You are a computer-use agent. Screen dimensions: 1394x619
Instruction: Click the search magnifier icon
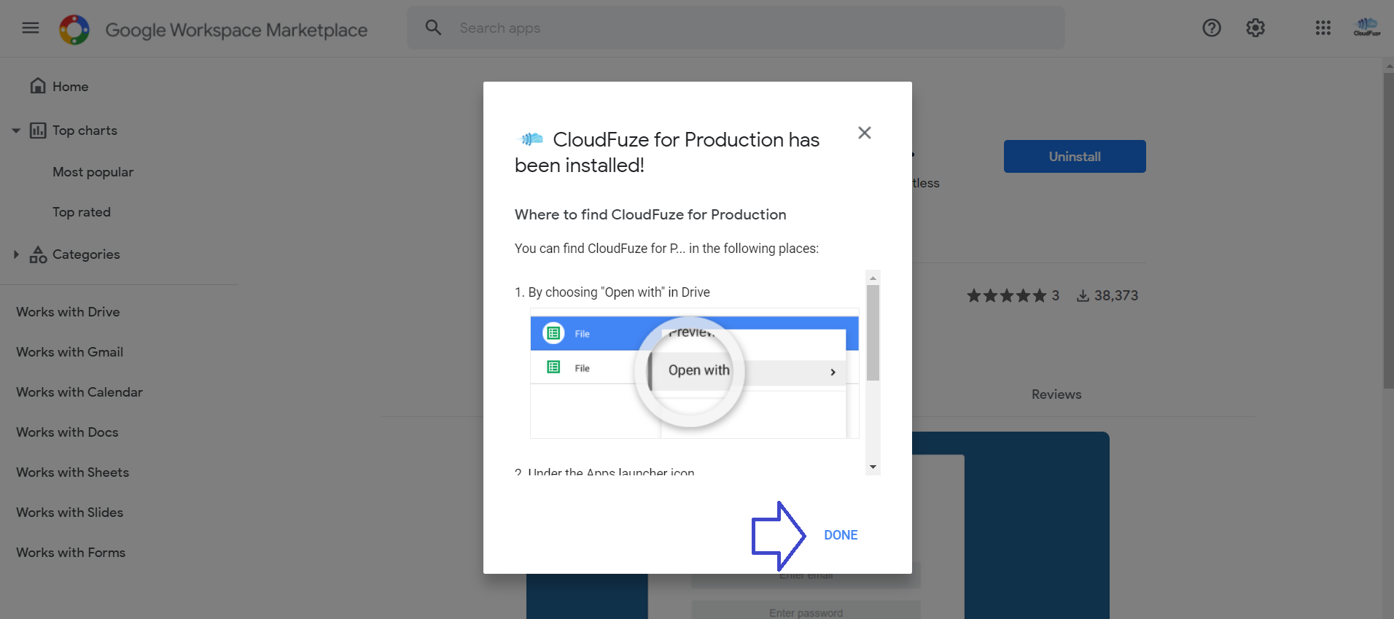pyautogui.click(x=433, y=28)
